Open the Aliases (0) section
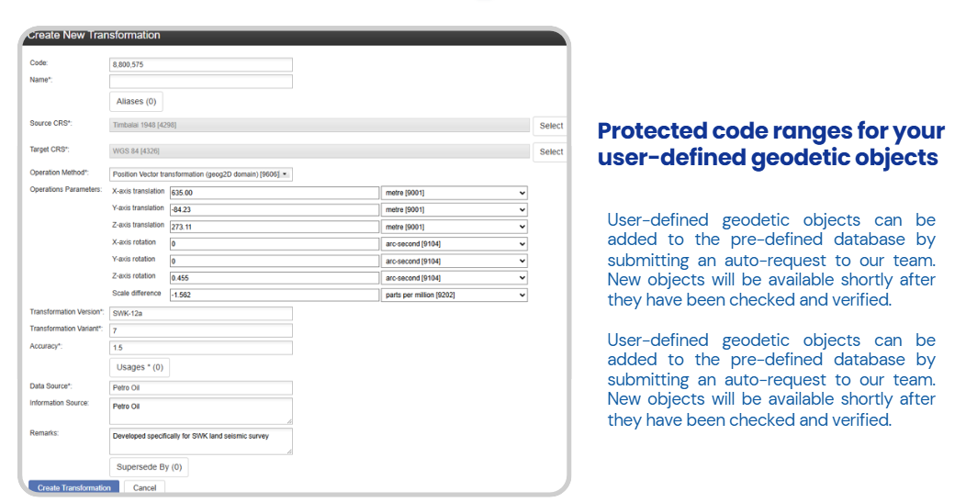 [136, 101]
